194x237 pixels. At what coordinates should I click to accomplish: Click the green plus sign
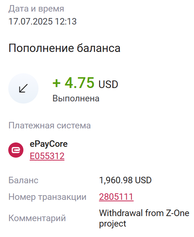[57, 83]
